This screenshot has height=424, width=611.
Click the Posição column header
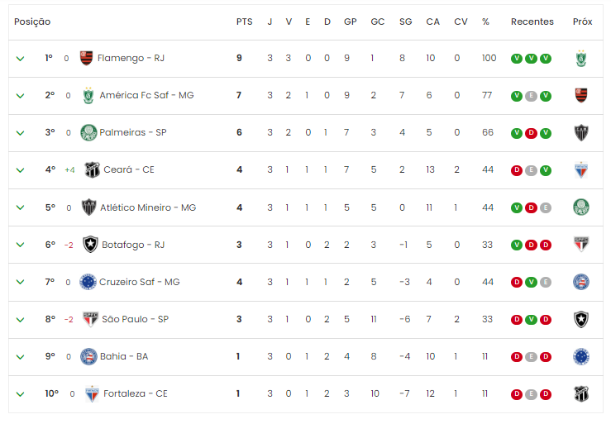tap(32, 21)
